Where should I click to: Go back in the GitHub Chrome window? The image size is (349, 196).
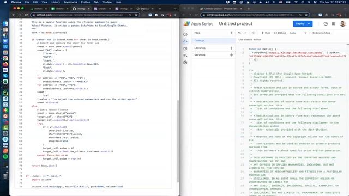14,15
